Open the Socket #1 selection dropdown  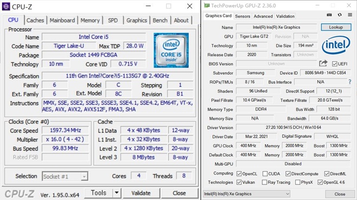pos(84,177)
